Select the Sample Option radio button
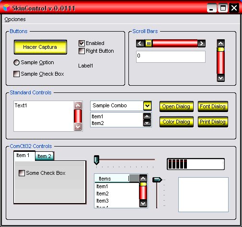Viewport: 242px width, 227px height. coord(16,63)
